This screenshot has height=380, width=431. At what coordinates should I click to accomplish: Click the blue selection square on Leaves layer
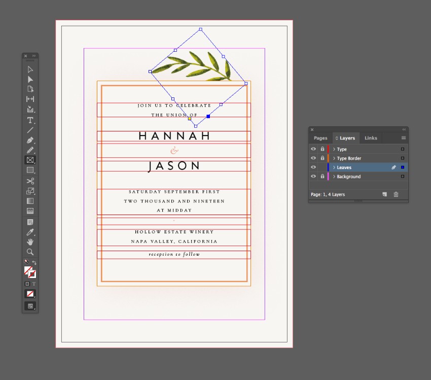click(403, 167)
